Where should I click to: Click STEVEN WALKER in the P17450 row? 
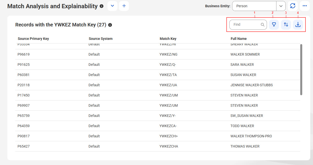coord(244,95)
